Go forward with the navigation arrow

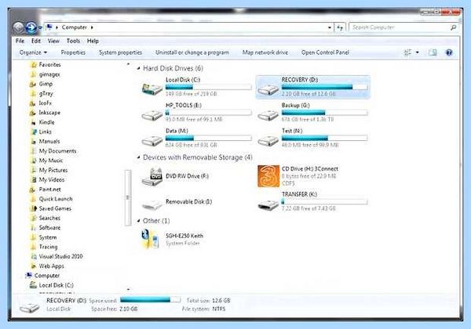point(31,27)
